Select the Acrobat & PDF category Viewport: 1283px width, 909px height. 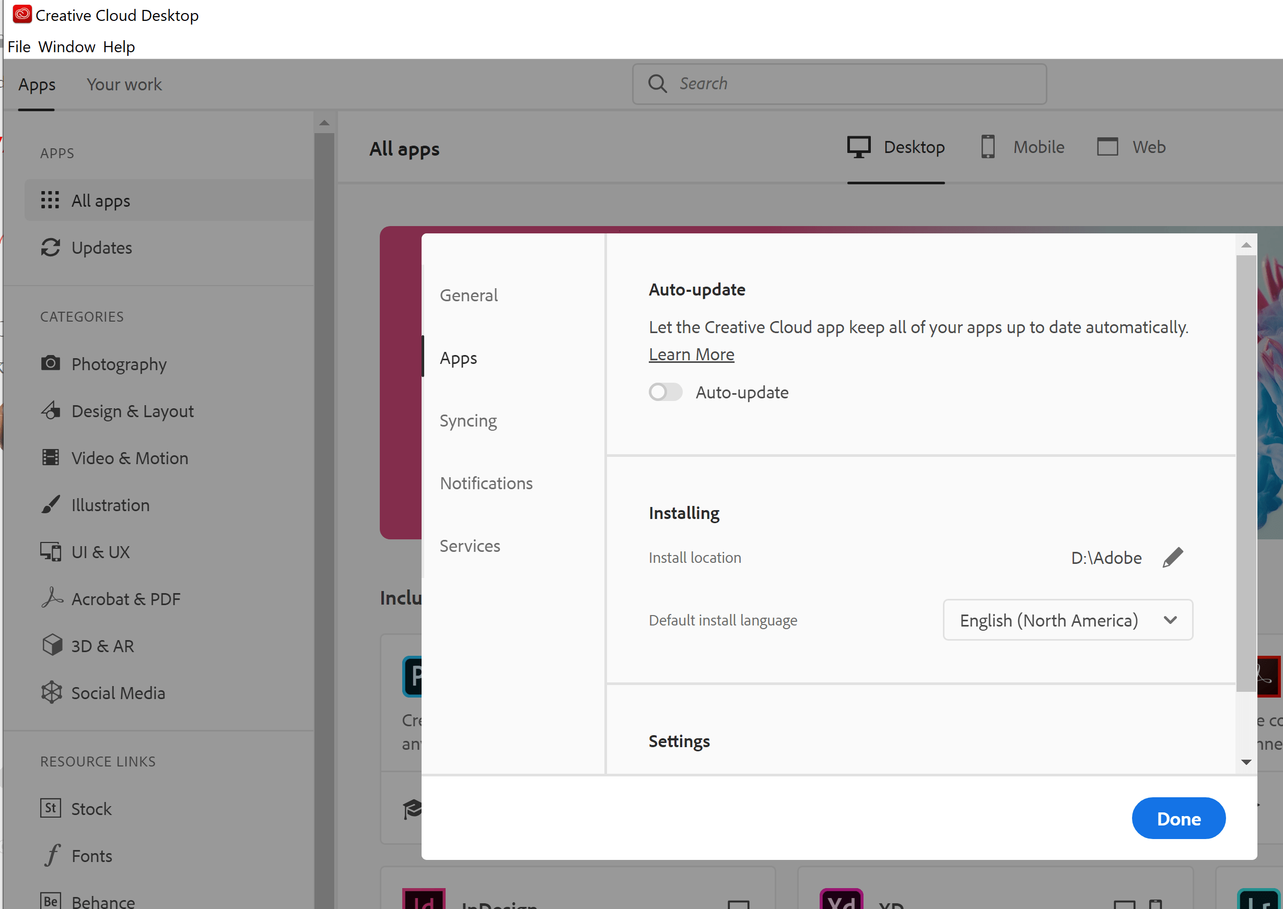coord(125,598)
